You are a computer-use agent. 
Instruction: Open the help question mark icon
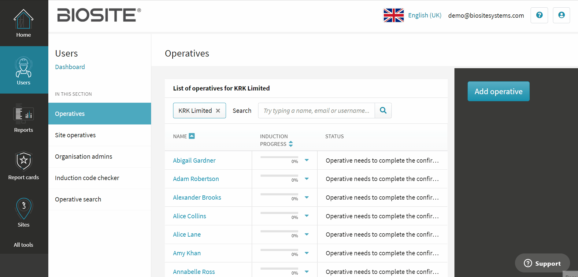[539, 15]
